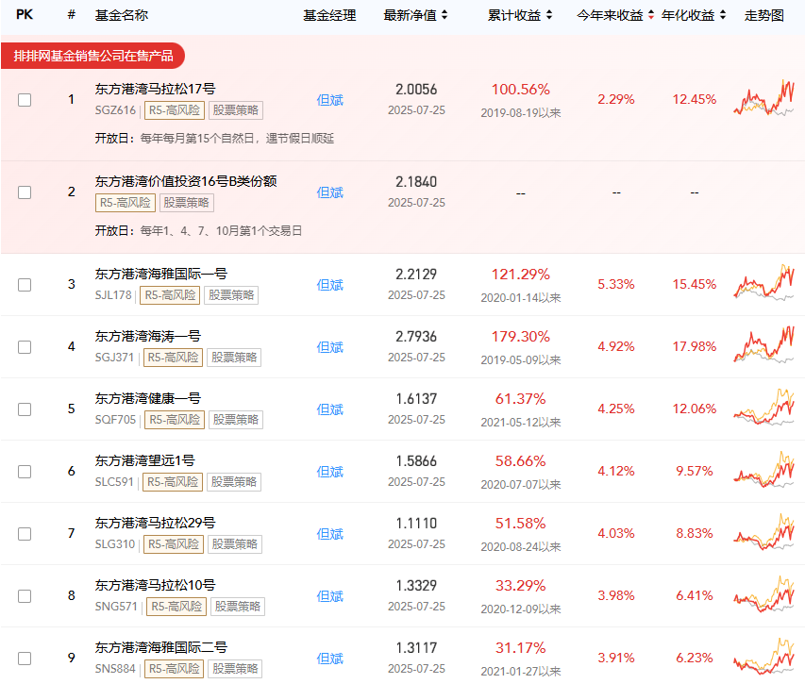The width and height of the screenshot is (805, 684).
Task: Check the box for 东方港湾价值投资16号B类份额
Action: point(25,192)
